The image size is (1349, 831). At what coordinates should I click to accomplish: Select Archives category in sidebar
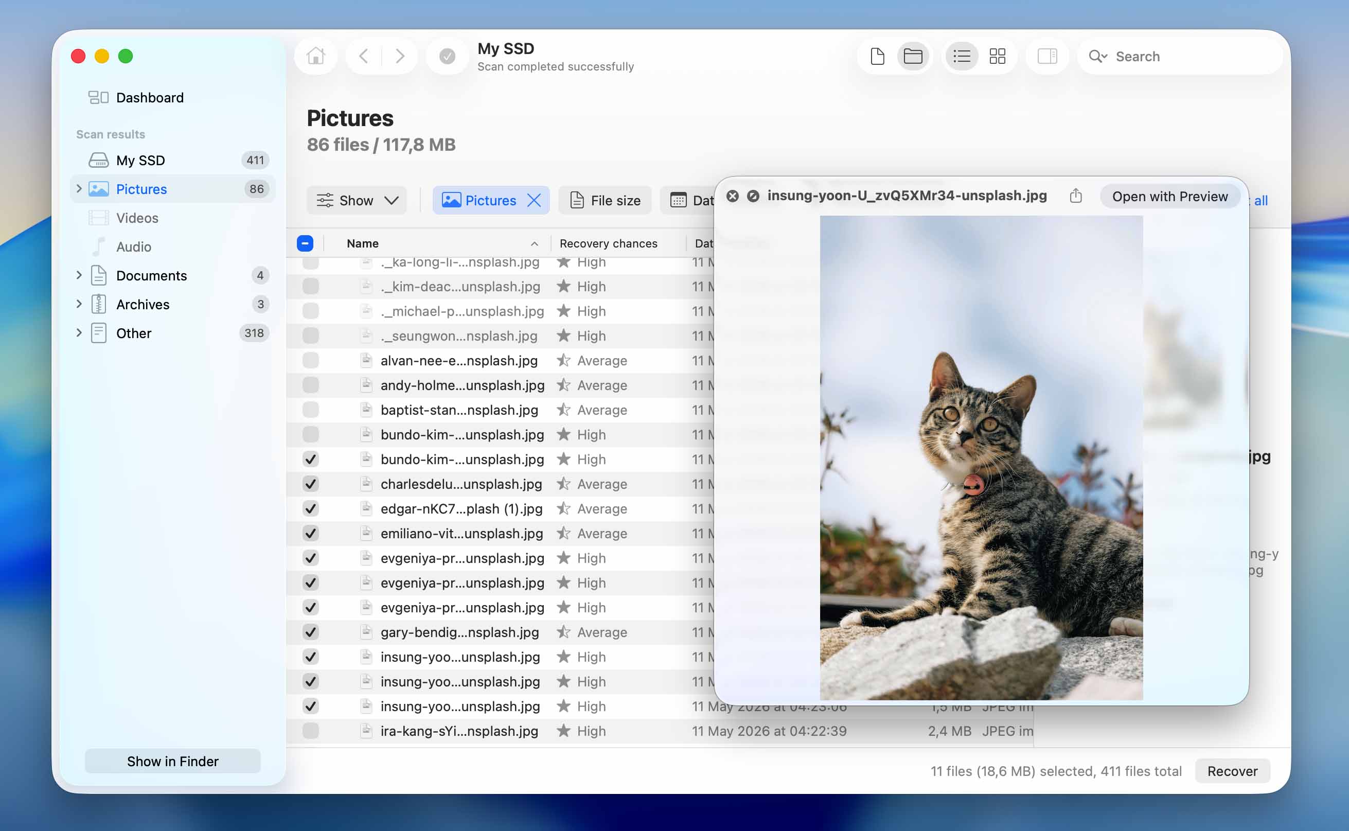pos(172,304)
